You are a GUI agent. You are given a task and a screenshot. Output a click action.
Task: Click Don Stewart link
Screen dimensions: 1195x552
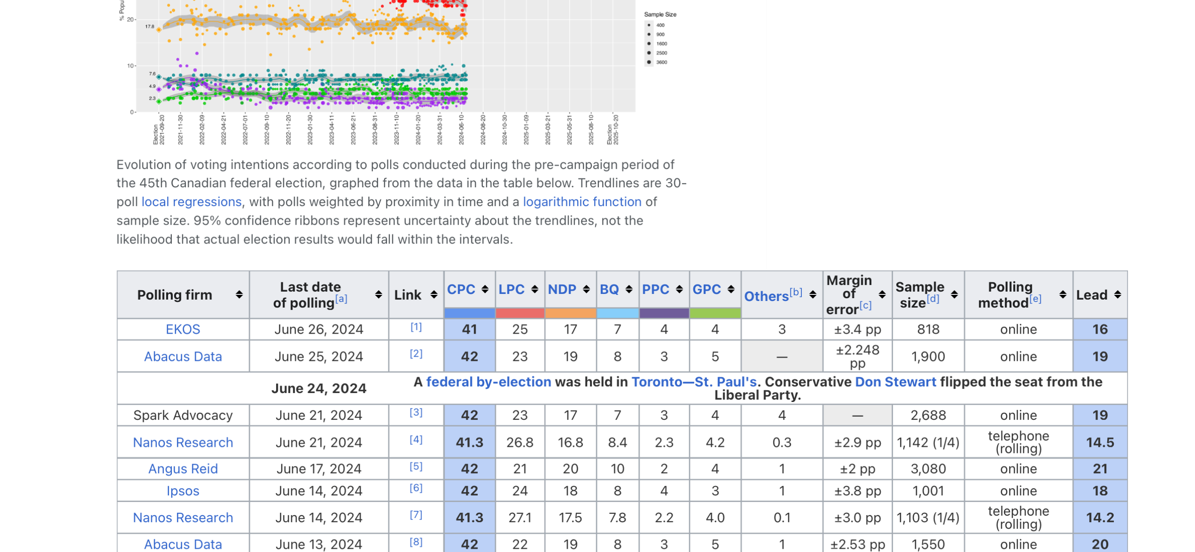[895, 381]
